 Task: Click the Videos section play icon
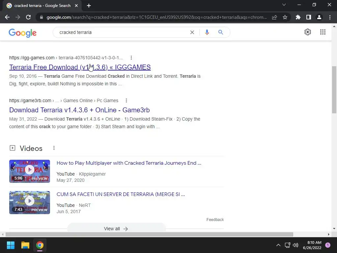pos(13,148)
